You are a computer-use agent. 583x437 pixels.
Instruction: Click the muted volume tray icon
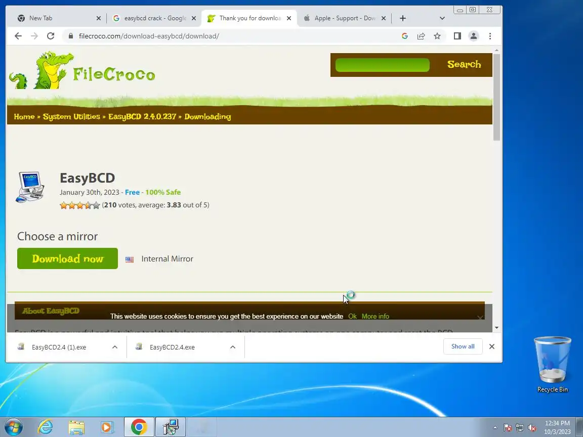click(532, 428)
